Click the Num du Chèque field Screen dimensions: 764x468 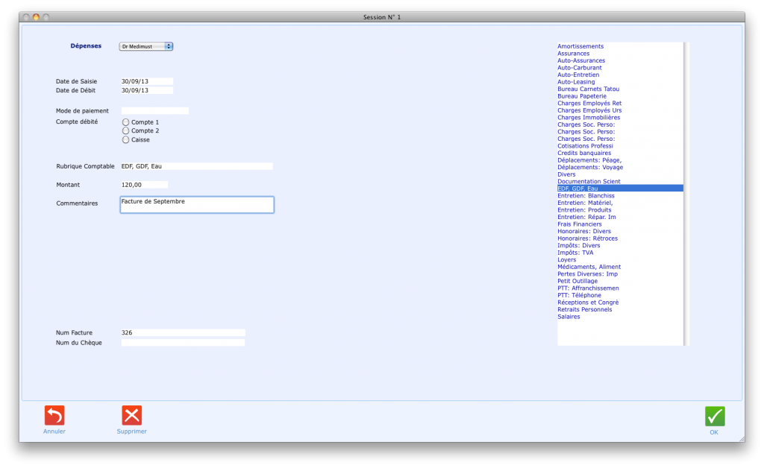tap(183, 343)
